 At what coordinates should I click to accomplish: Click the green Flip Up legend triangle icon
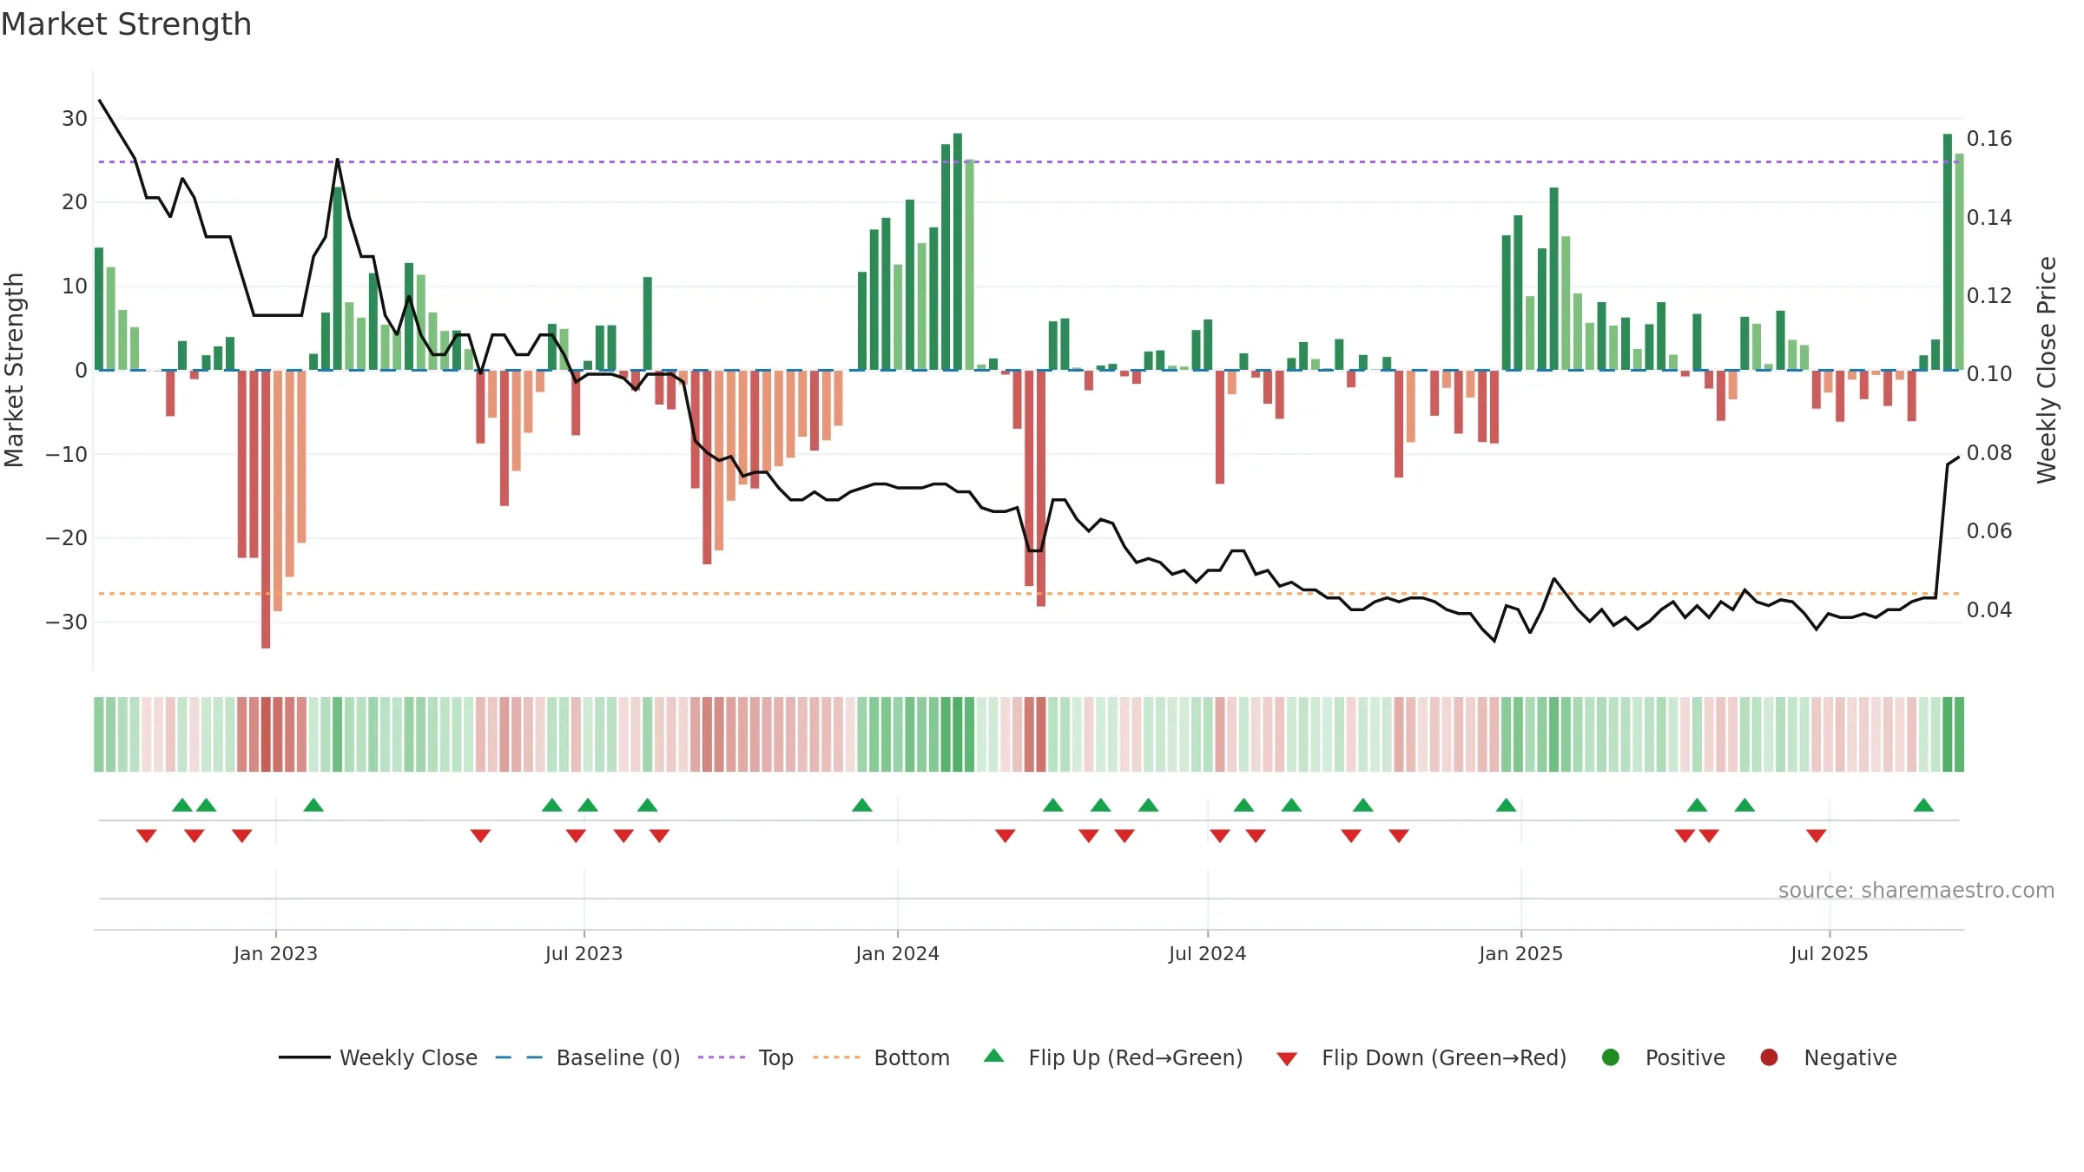[x=994, y=1056]
